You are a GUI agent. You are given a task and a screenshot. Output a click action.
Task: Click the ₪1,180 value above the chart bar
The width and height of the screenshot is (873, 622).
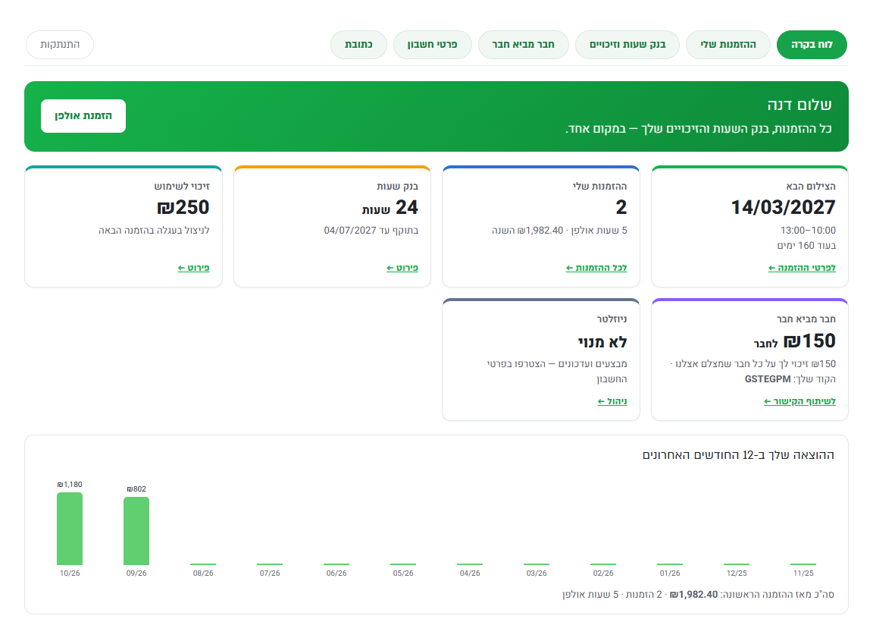tap(70, 485)
